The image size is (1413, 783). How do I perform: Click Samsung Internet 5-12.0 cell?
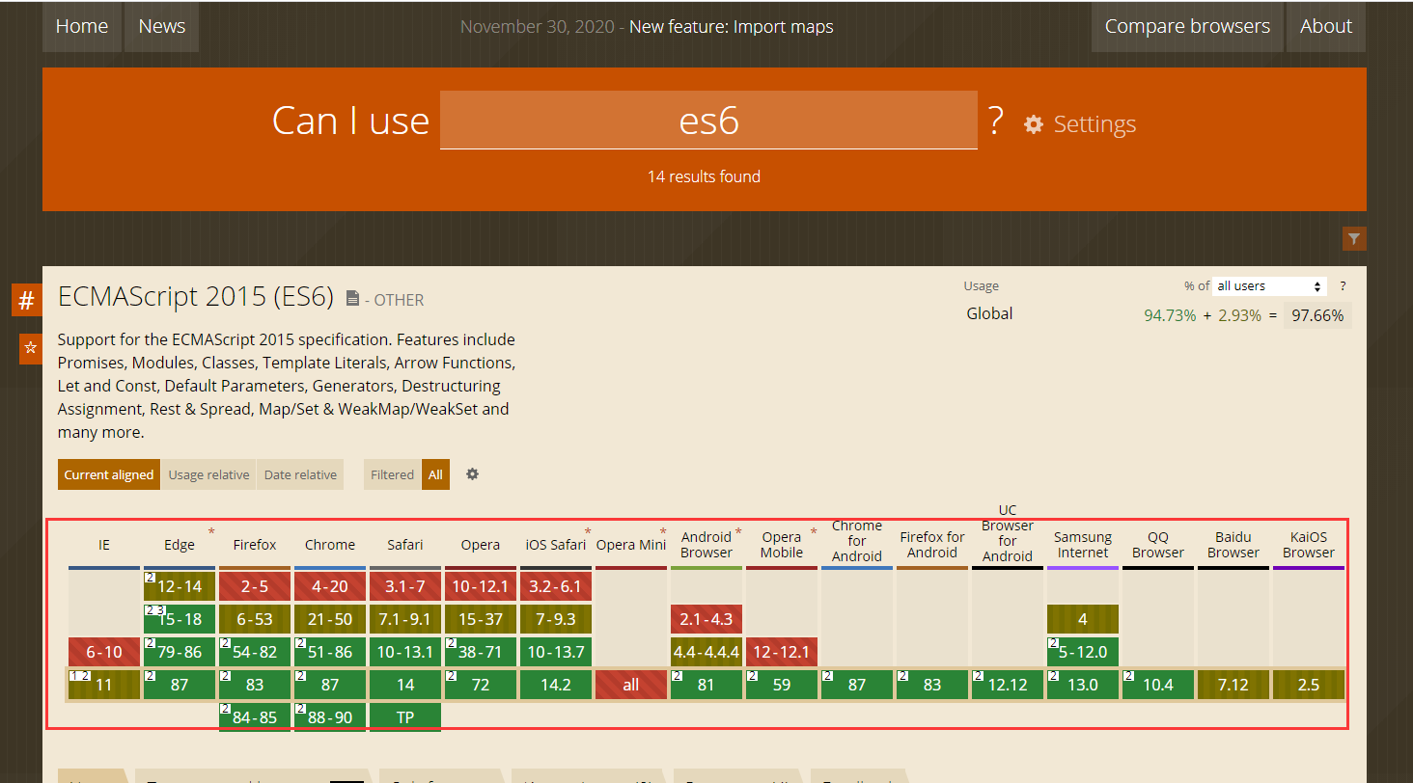coord(1083,652)
